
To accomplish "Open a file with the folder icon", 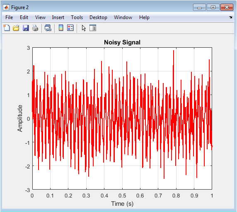I will pyautogui.click(x=16, y=28).
